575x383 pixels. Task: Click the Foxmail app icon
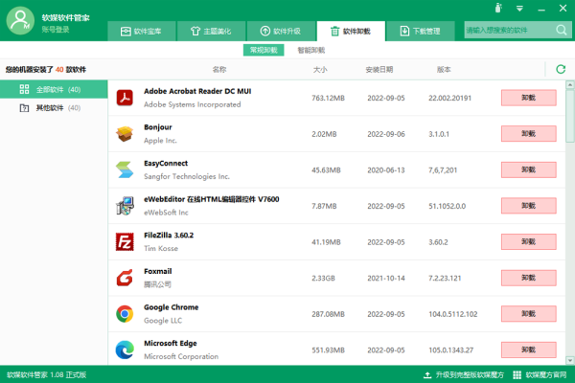125,278
